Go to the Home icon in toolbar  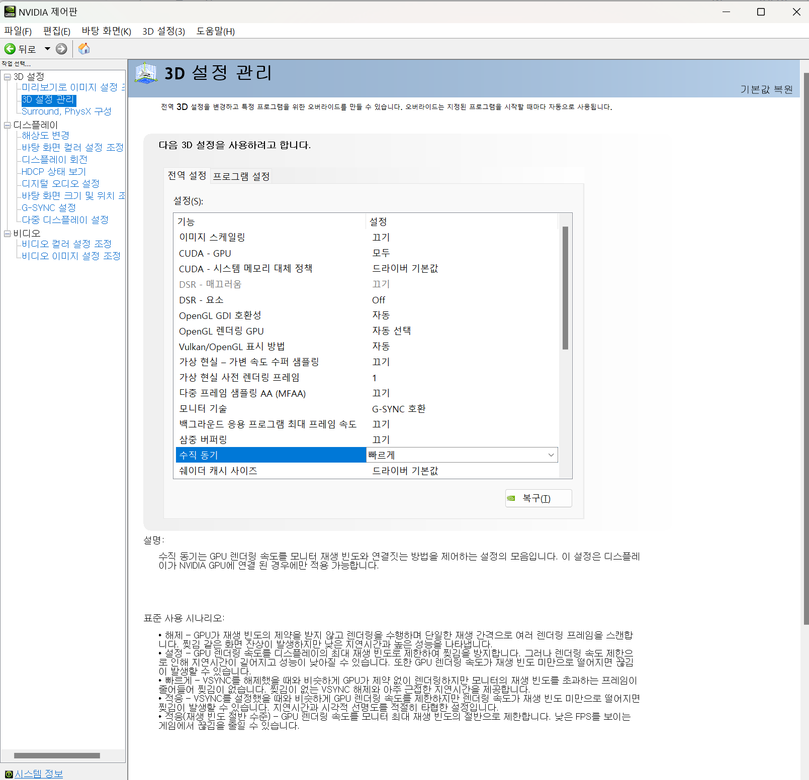click(x=84, y=48)
